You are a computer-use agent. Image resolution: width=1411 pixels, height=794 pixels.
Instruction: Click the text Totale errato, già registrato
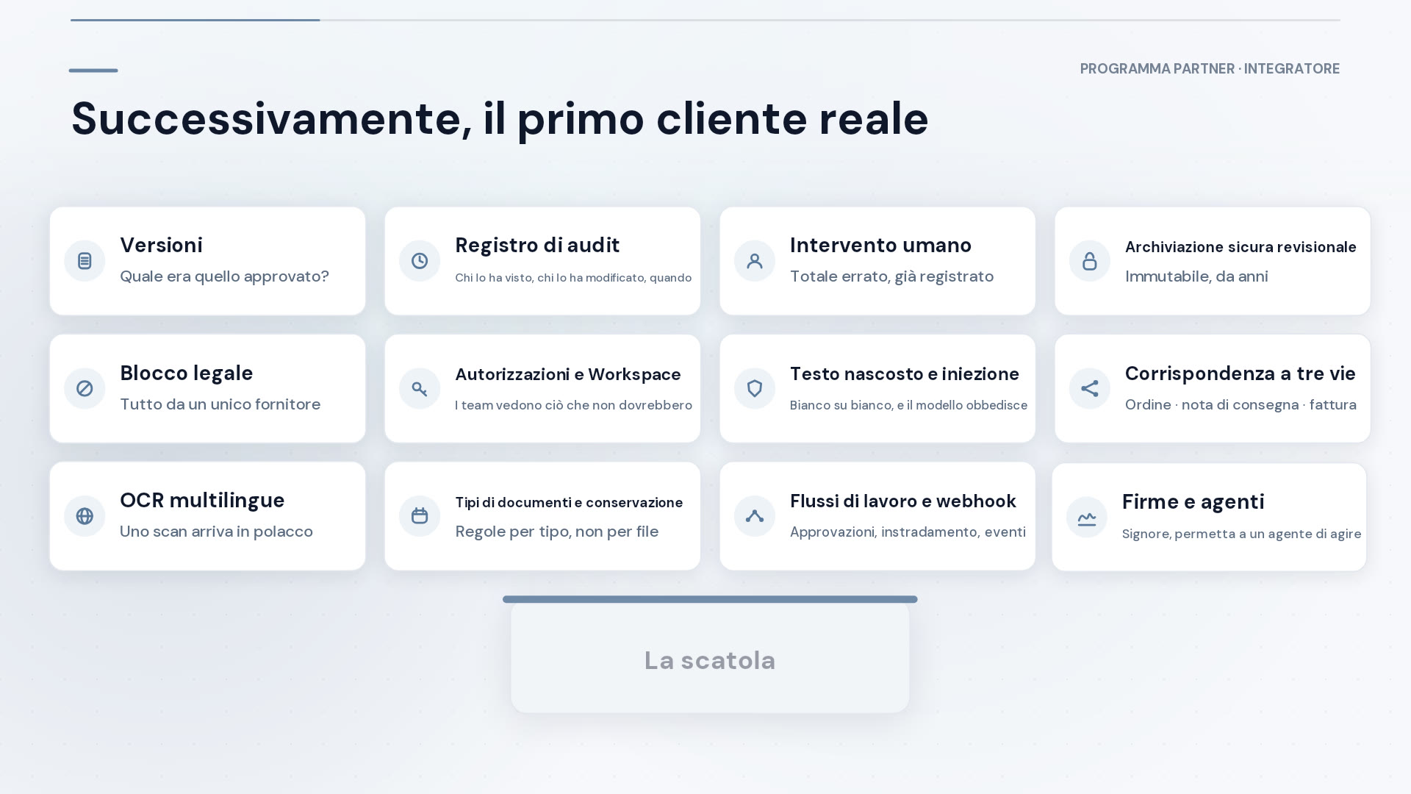(x=891, y=276)
